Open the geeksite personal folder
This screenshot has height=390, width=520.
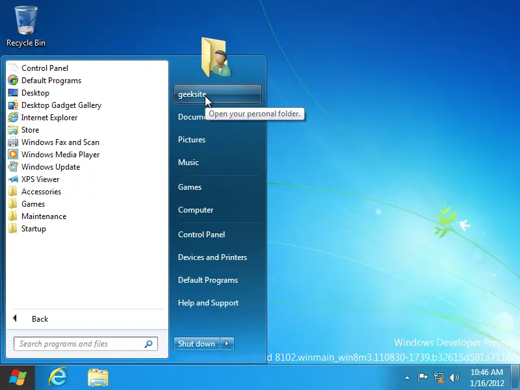[x=218, y=94]
